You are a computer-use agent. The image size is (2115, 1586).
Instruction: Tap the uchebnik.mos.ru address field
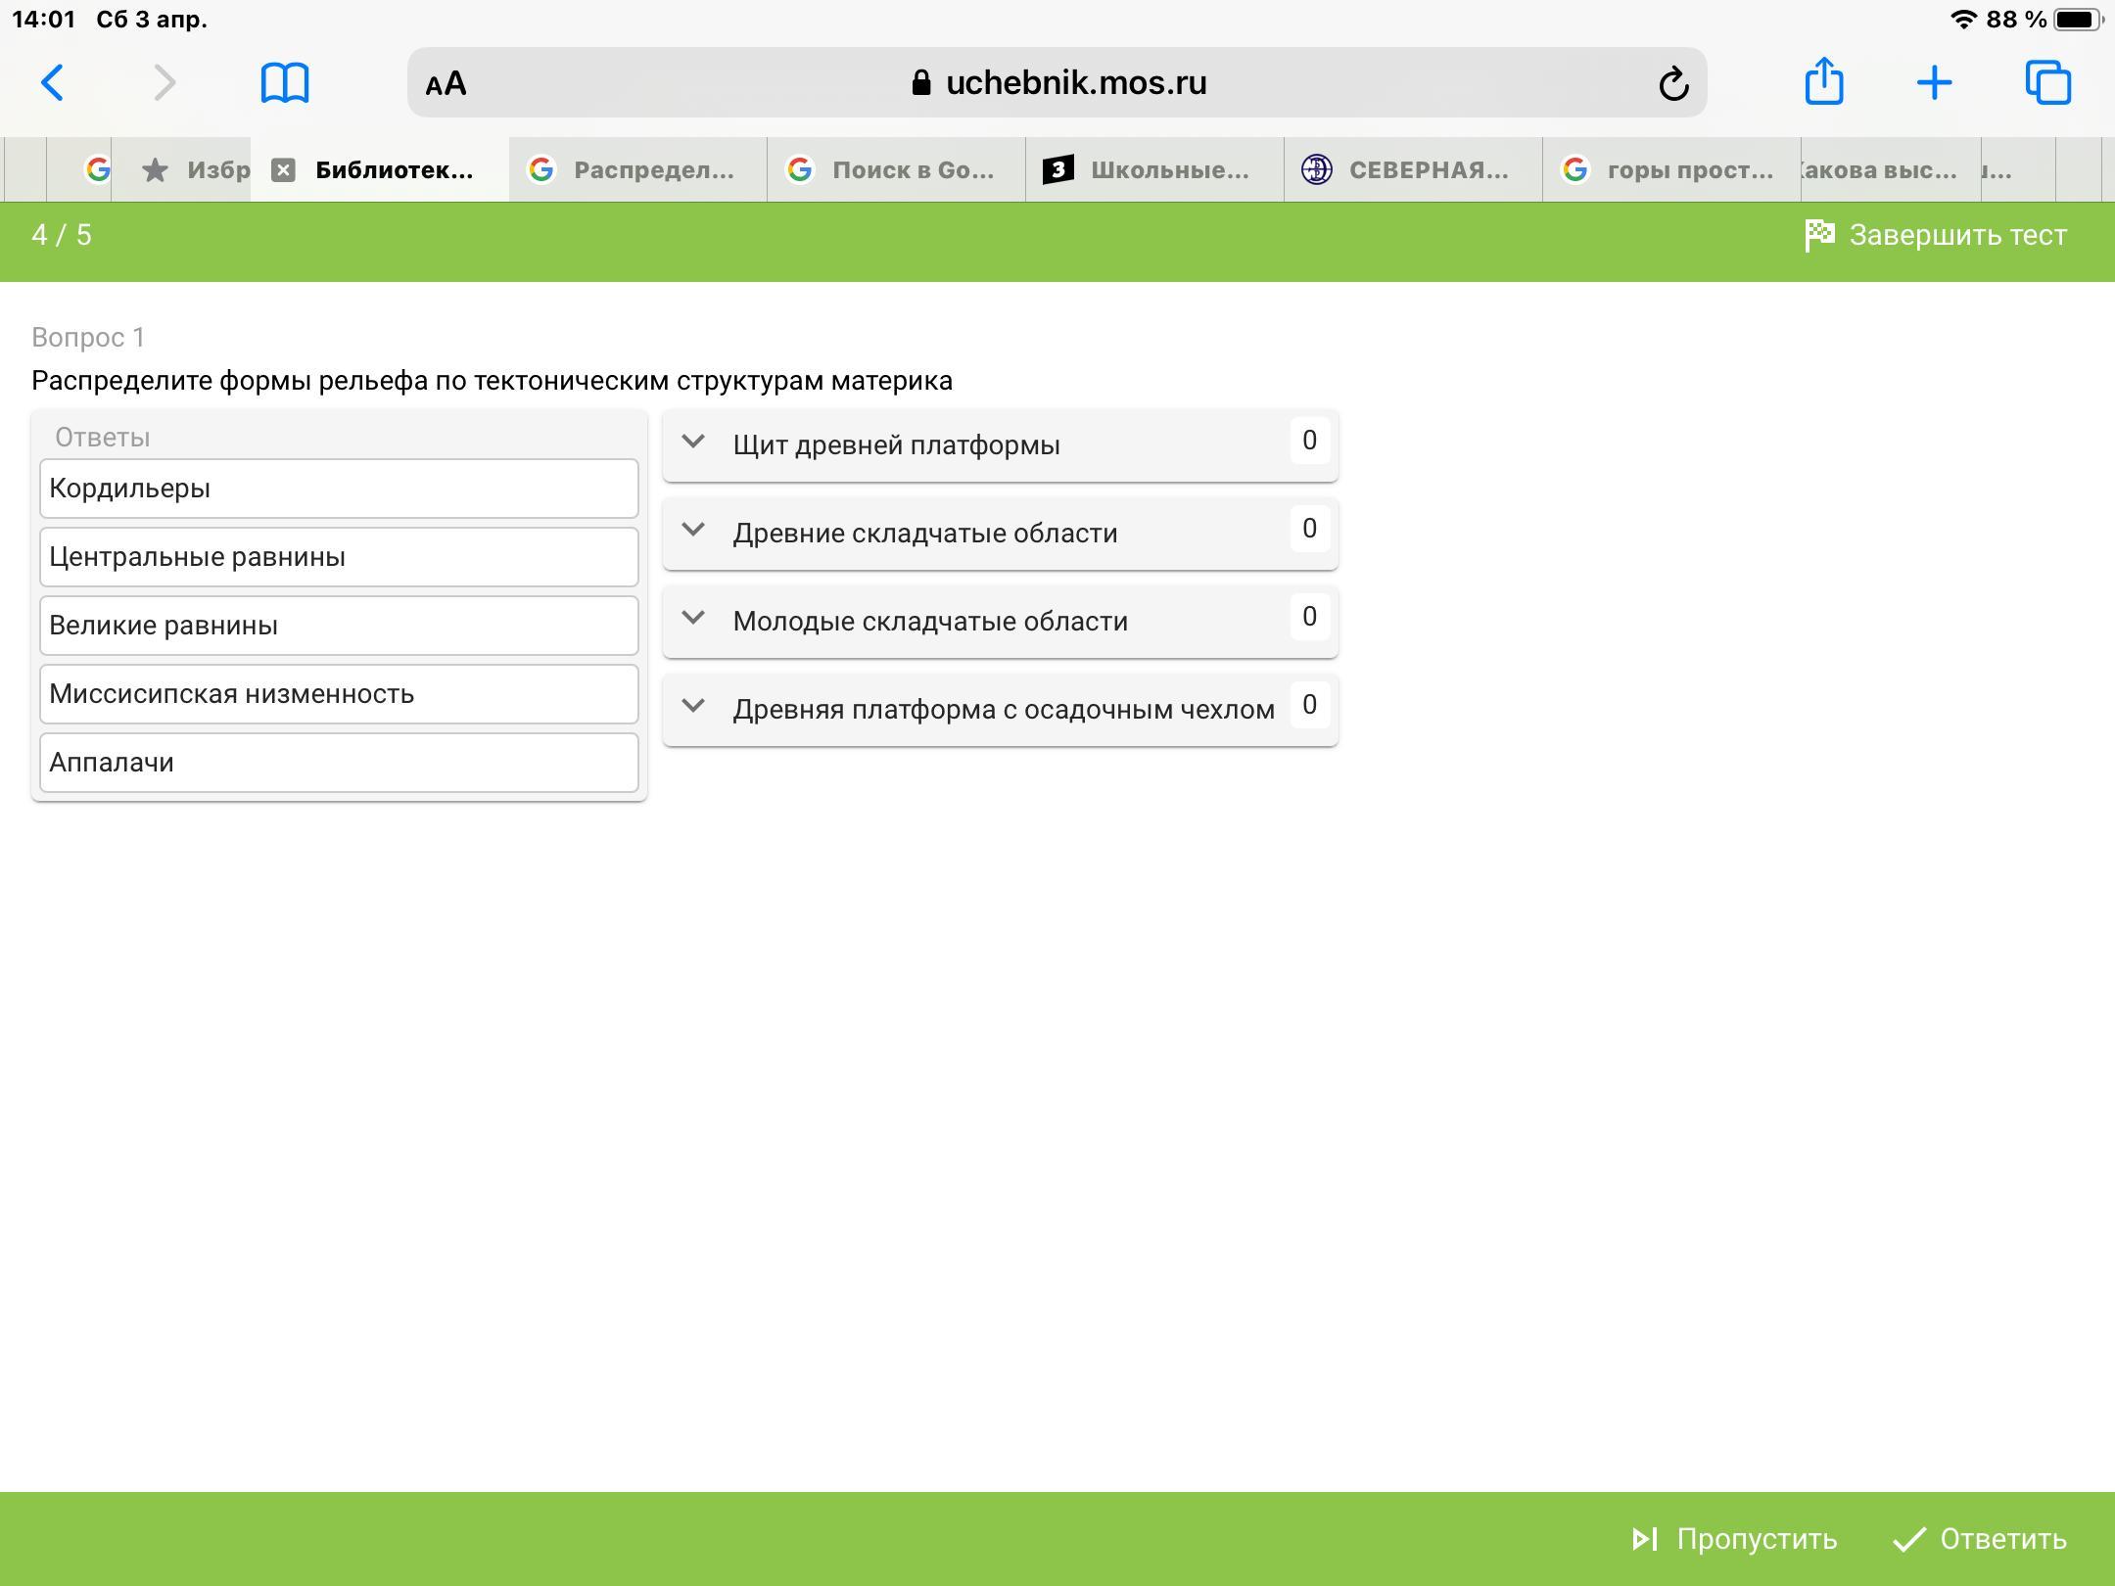click(1057, 83)
